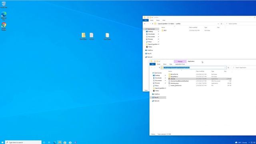This screenshot has height=144, width=256.
Task: Open Task View on the taskbar
Action: tap(49, 142)
